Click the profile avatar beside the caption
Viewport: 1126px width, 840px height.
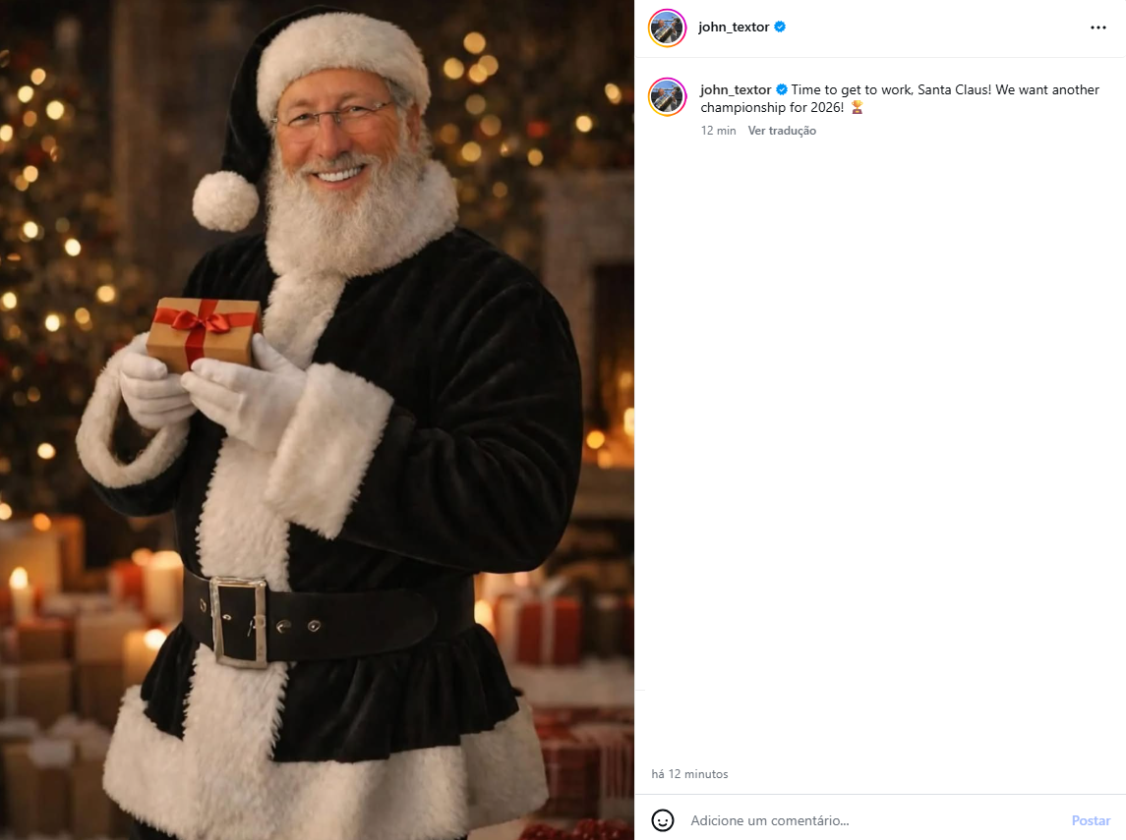[667, 97]
